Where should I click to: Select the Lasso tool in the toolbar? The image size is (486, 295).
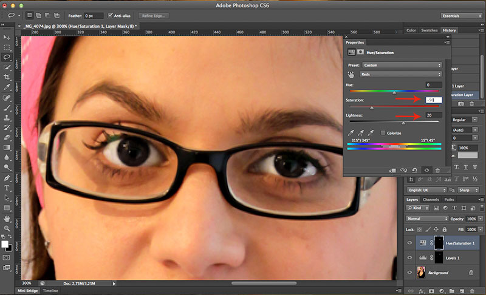point(7,56)
